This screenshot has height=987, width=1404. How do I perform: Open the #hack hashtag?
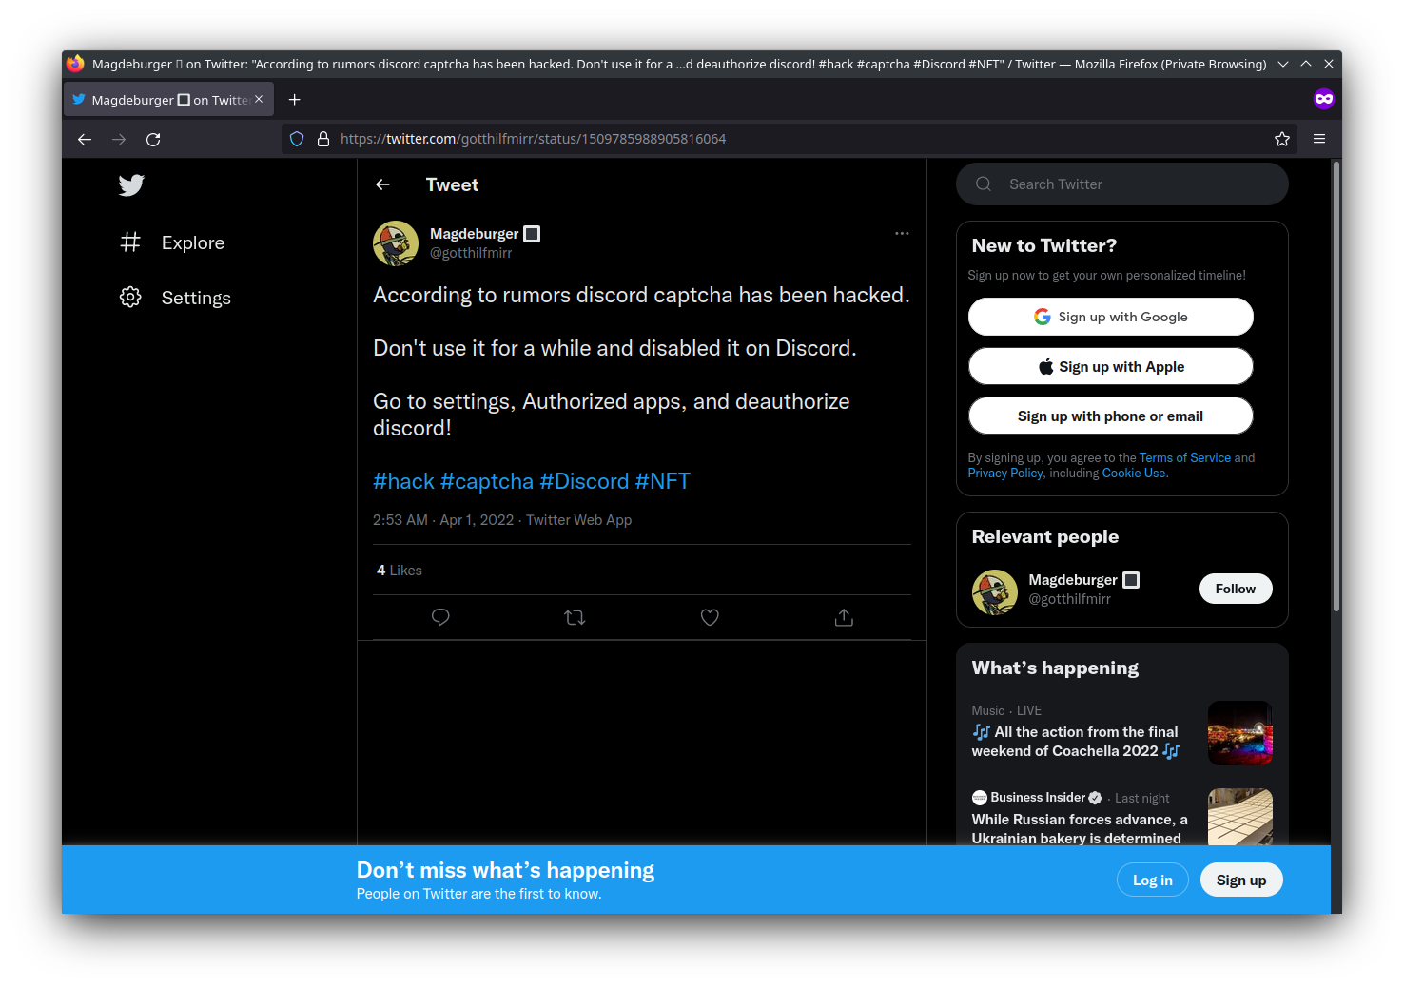click(x=403, y=481)
